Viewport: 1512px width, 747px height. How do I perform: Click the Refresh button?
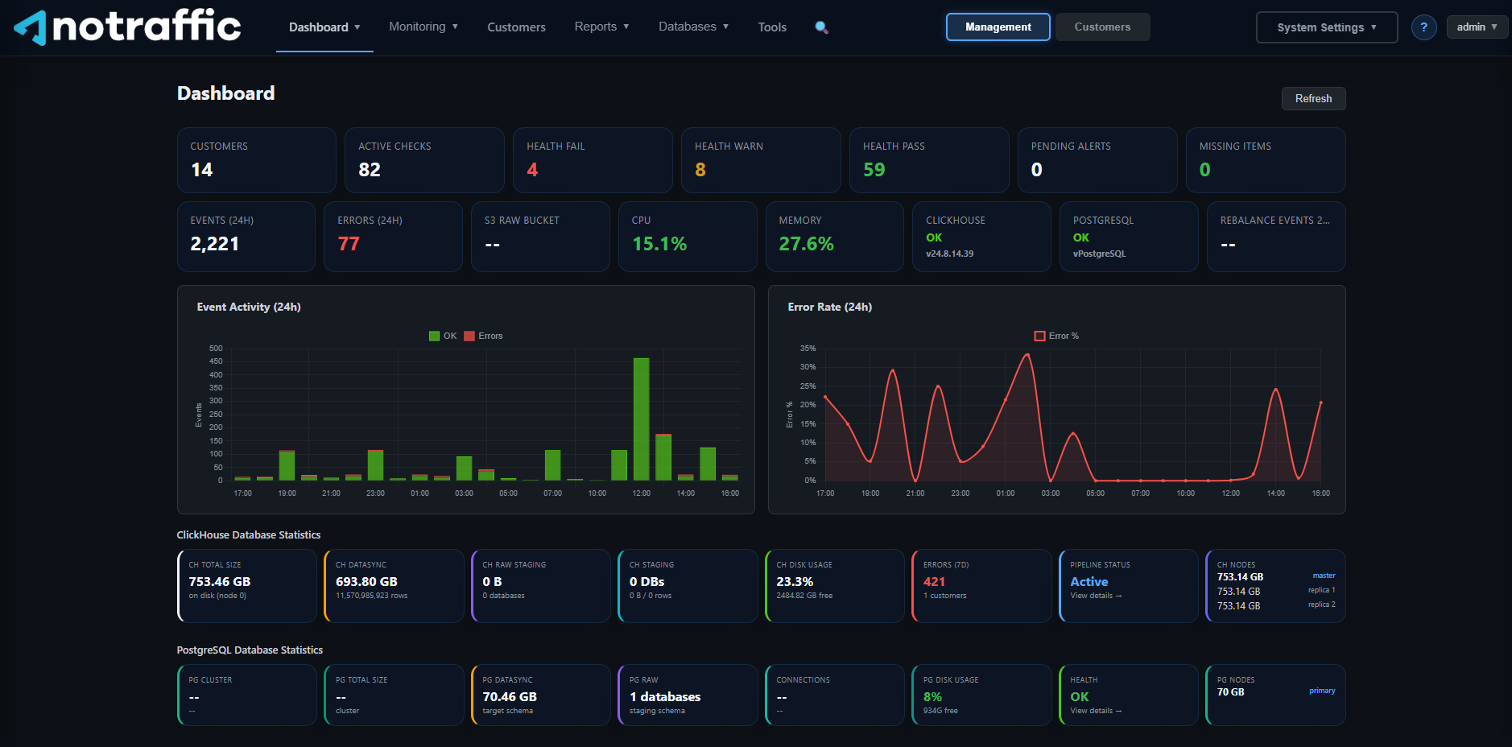pos(1313,98)
